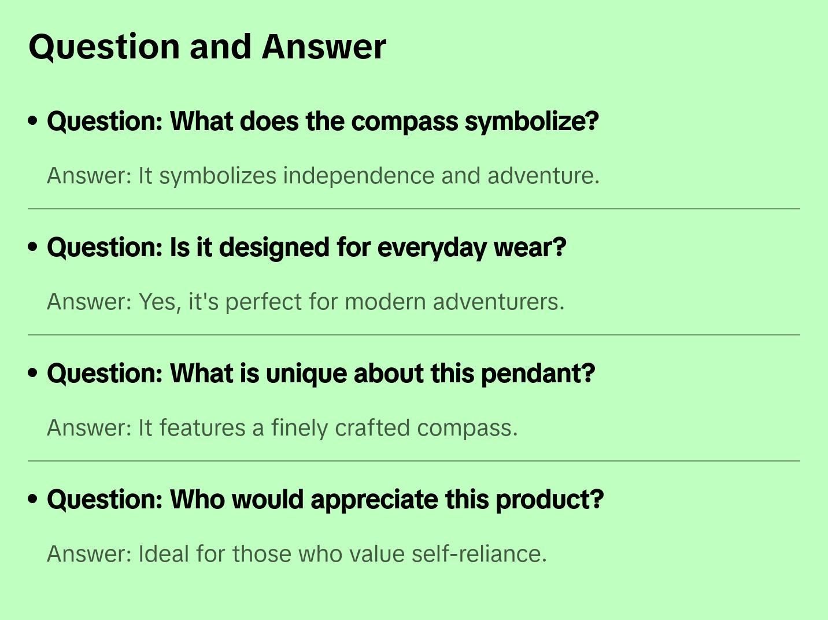
Task: Click the bullet beside the unique pendant question
Action: (33, 373)
